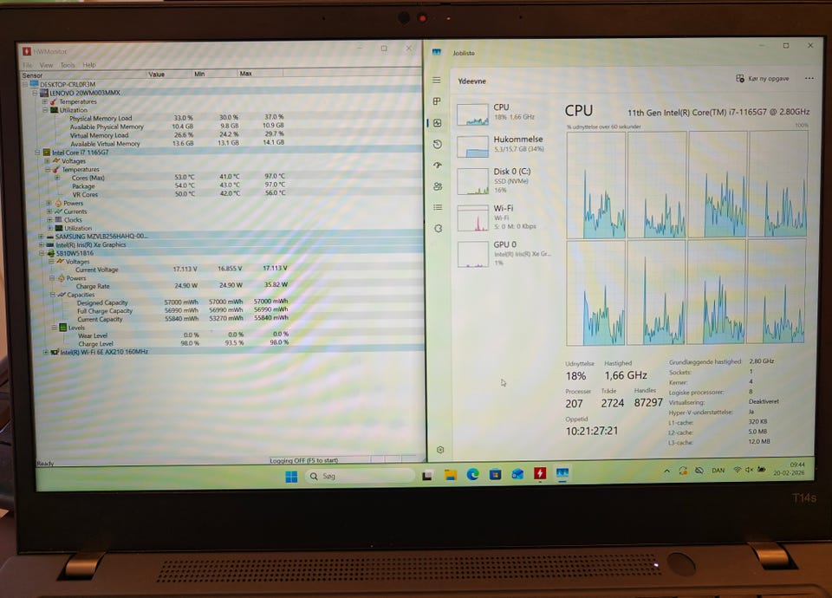Viewport: 832px width, 598px height.
Task: Collapse the battery Capacities group
Action: (x=53, y=295)
